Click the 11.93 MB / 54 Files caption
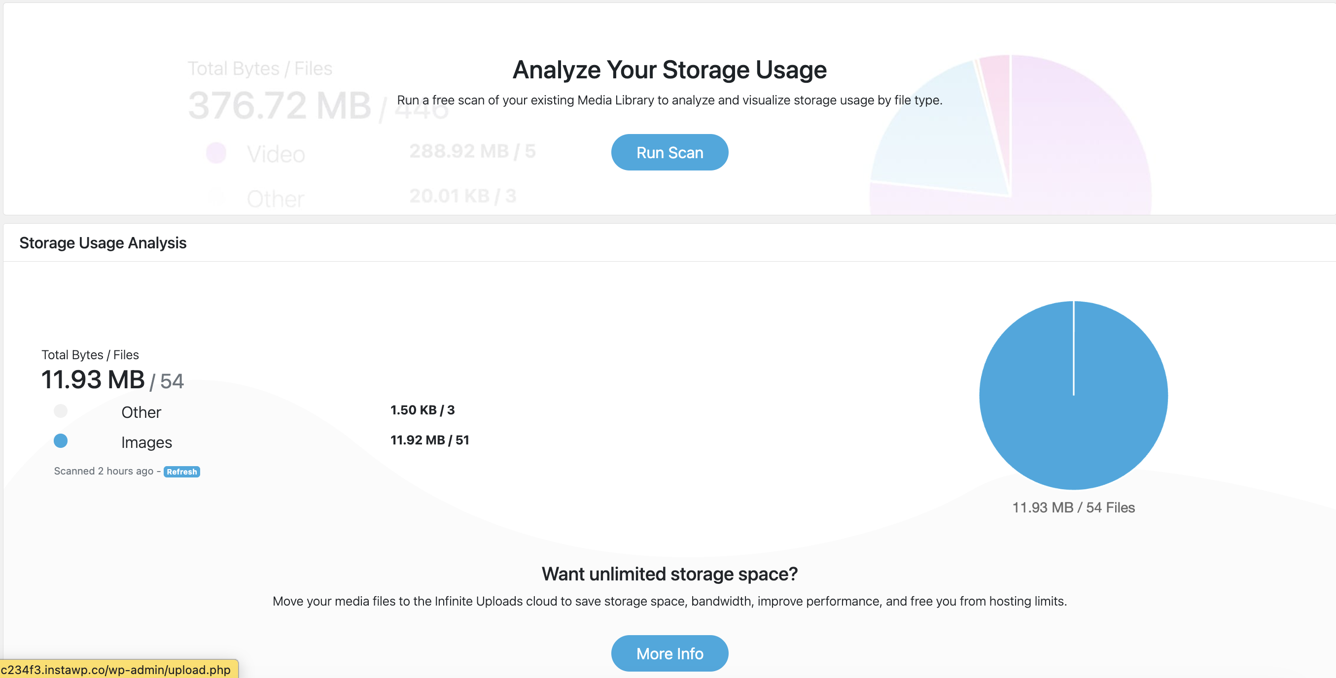 1073,508
